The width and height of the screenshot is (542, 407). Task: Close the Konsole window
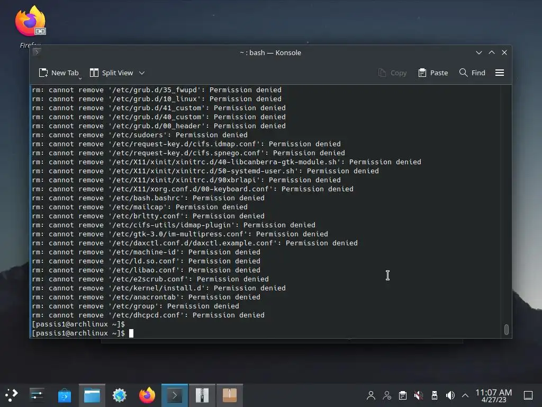coord(504,52)
